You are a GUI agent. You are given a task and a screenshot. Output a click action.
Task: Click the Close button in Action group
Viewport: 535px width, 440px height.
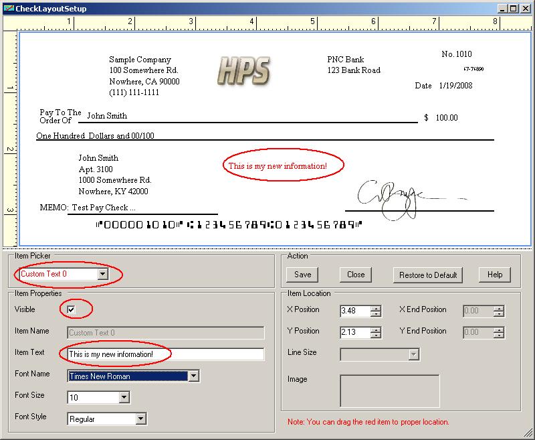356,275
